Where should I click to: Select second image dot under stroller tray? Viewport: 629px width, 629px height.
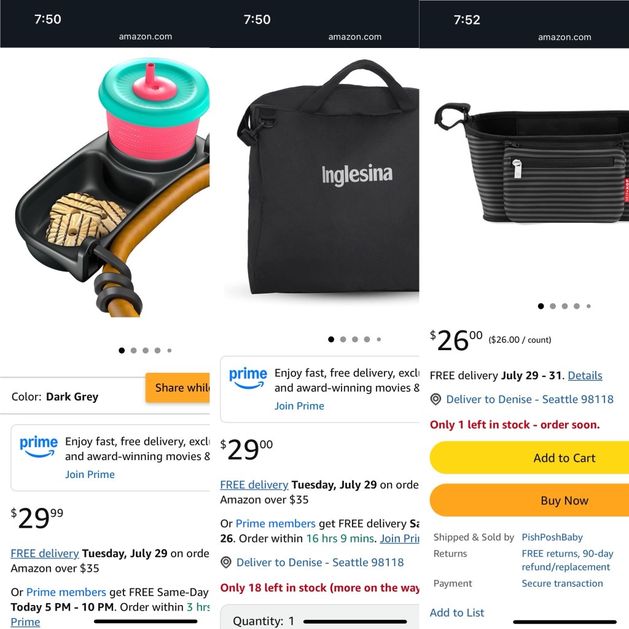tap(133, 351)
